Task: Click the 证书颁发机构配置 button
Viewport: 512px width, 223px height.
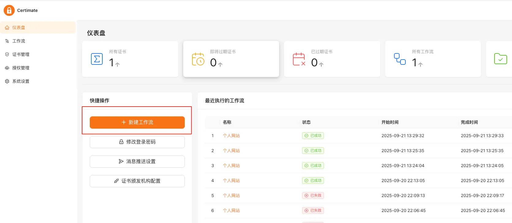Action: 137,181
